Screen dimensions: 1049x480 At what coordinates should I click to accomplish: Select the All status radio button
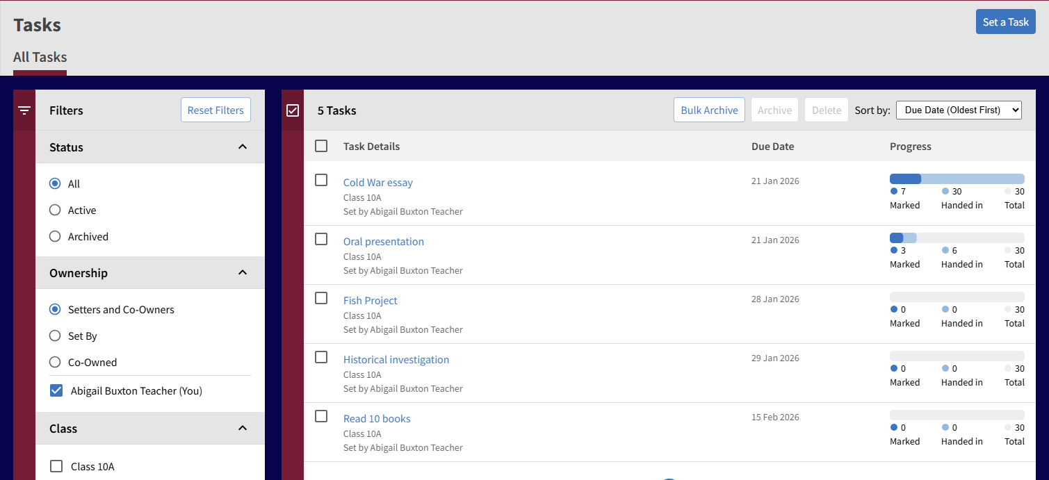click(x=55, y=184)
